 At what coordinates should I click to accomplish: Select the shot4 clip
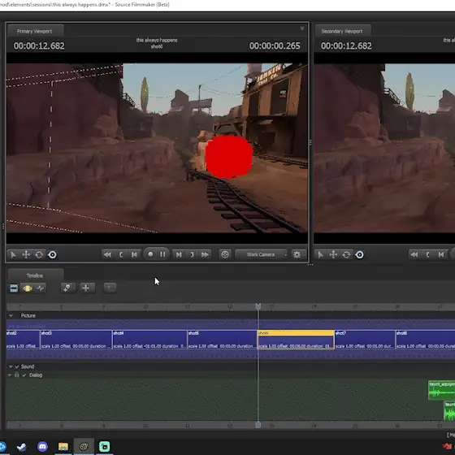pos(149,340)
